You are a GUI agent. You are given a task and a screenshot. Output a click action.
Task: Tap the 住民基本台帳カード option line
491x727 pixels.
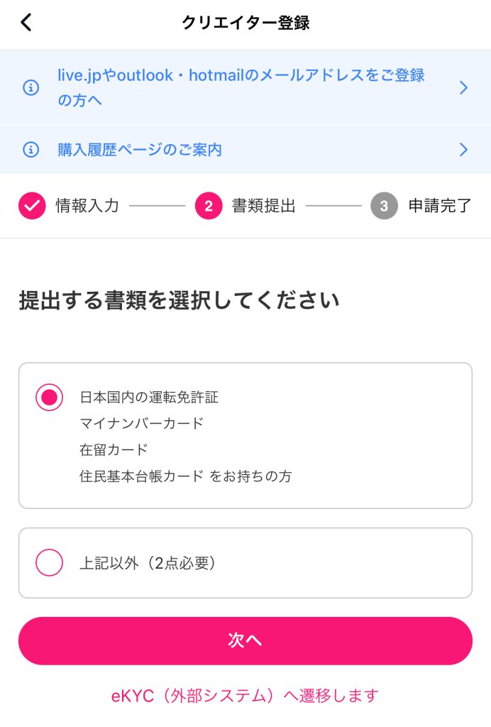(x=185, y=476)
